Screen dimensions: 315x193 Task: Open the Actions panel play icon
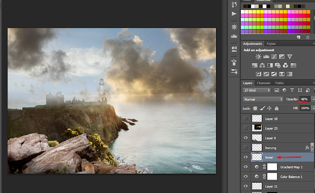tap(234, 14)
